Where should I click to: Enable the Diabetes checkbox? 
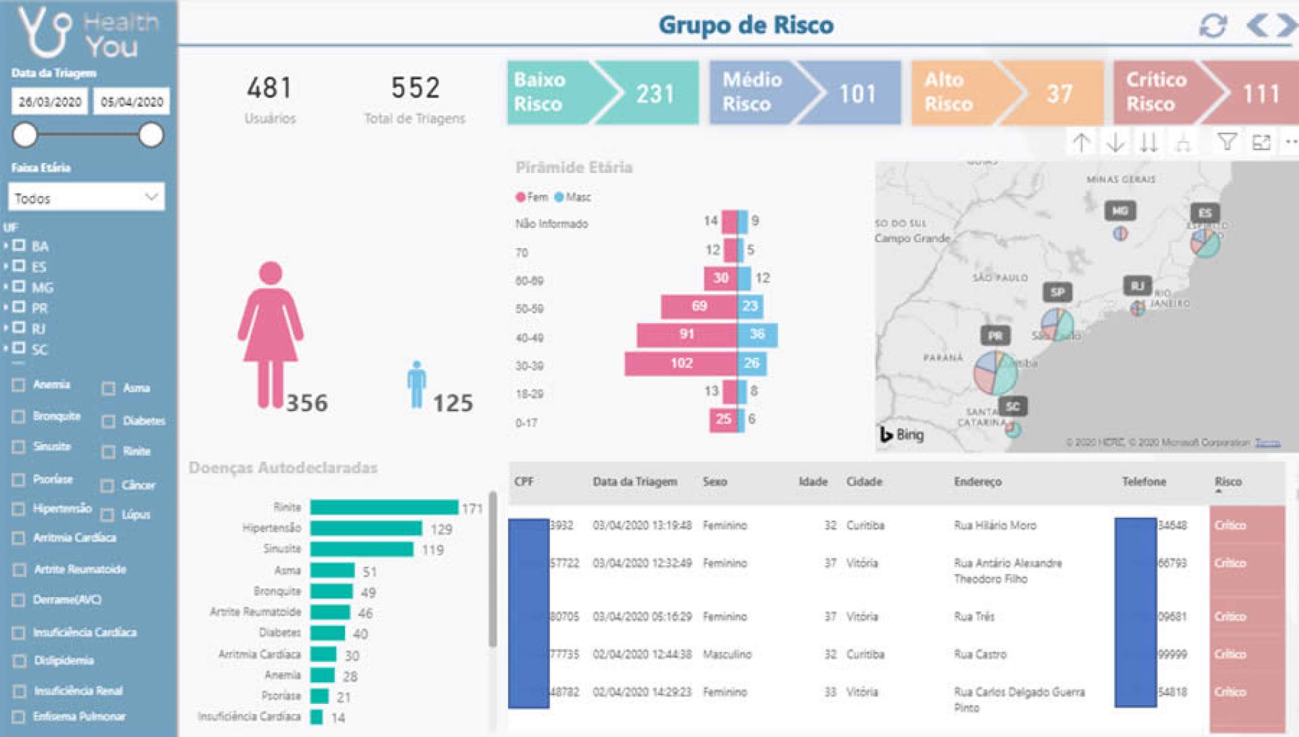click(x=108, y=421)
